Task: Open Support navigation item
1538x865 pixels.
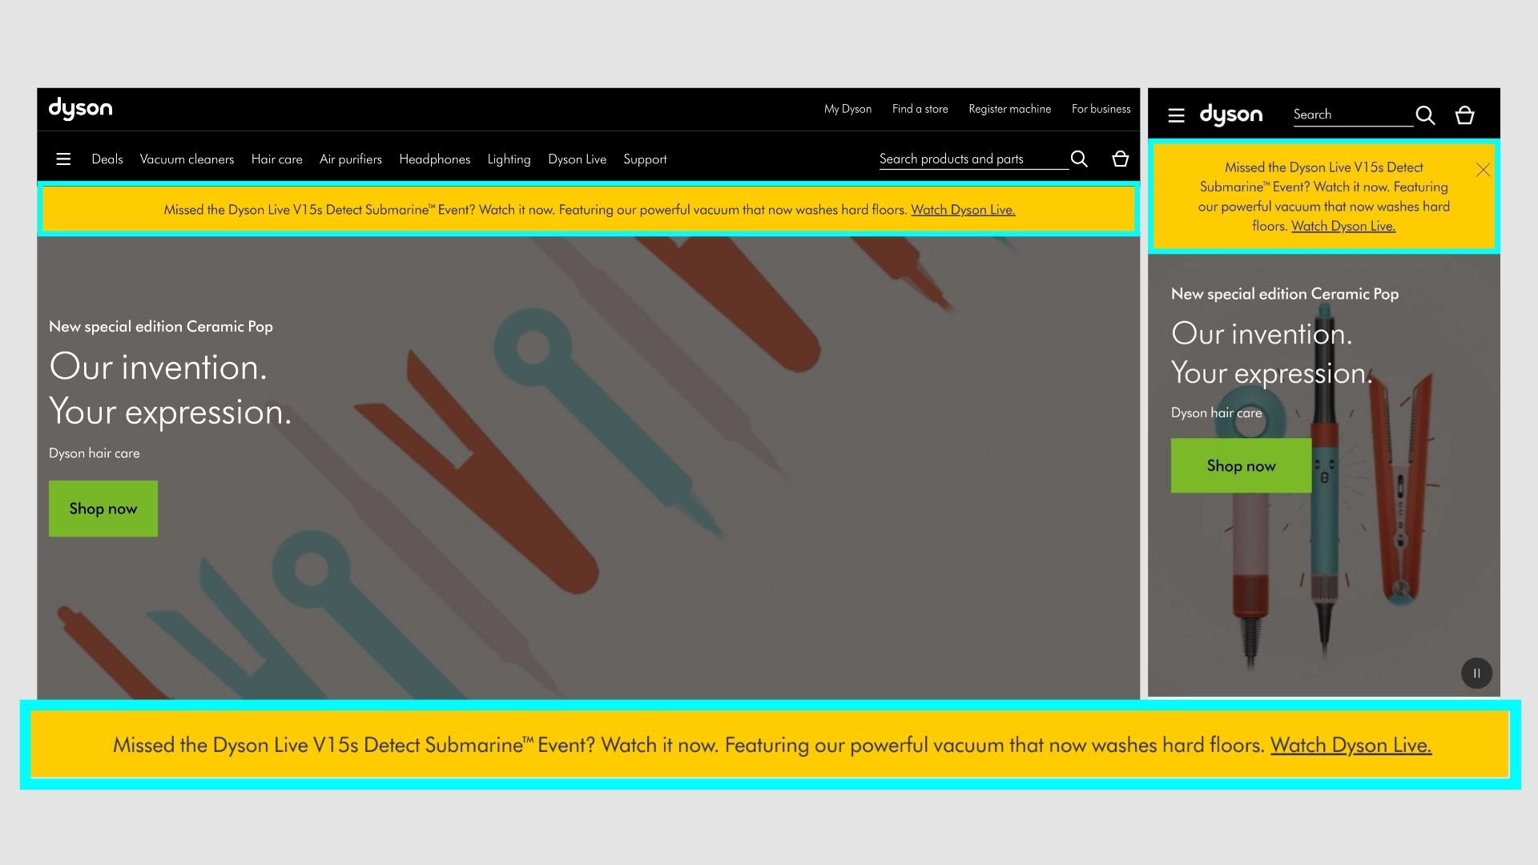Action: click(645, 159)
